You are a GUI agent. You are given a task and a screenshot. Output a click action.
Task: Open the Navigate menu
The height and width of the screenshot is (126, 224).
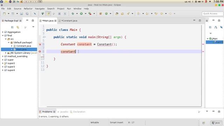tap(40, 8)
